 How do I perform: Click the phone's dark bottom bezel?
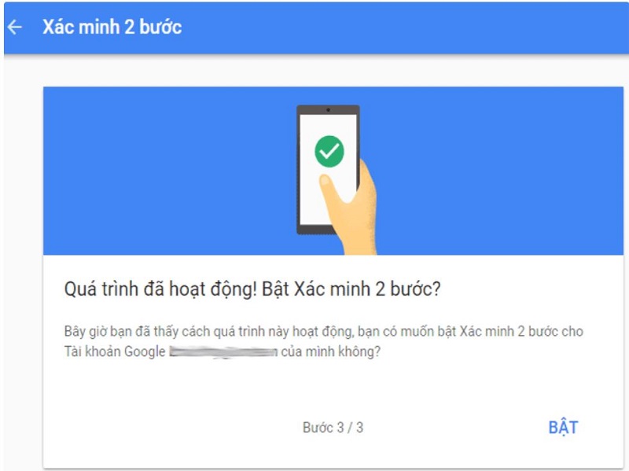pyautogui.click(x=315, y=230)
